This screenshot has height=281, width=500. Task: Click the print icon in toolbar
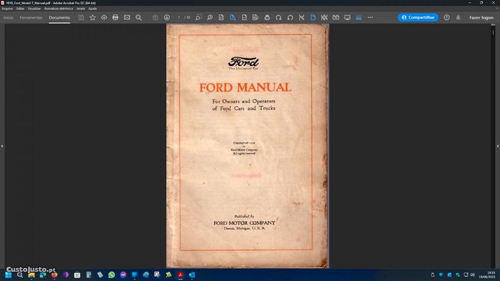(115, 17)
